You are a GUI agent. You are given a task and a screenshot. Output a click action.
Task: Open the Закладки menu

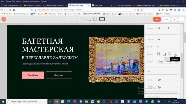(26, 1)
